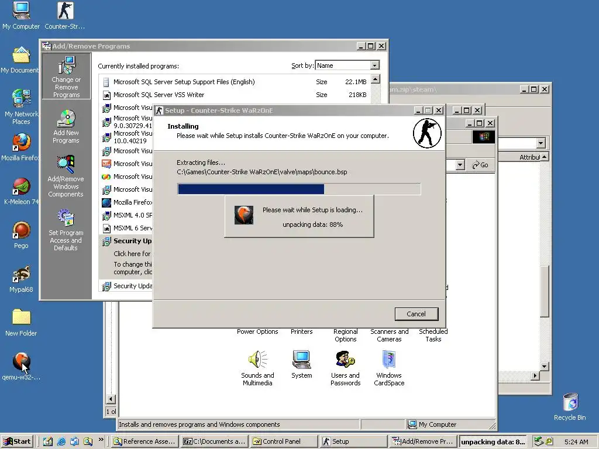Click the orange bird icon in loading dialog
The image size is (599, 449).
pyautogui.click(x=244, y=215)
